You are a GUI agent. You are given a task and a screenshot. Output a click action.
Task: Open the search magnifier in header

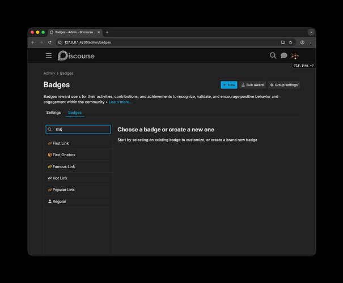273,55
